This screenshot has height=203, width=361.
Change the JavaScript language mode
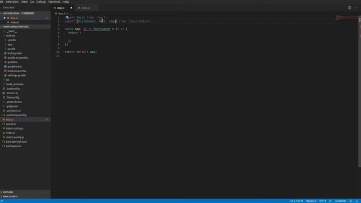(340, 201)
